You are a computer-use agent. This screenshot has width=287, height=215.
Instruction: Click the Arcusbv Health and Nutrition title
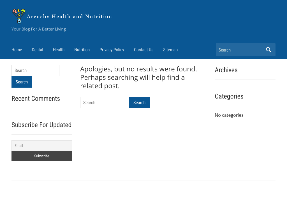[x=69, y=17]
